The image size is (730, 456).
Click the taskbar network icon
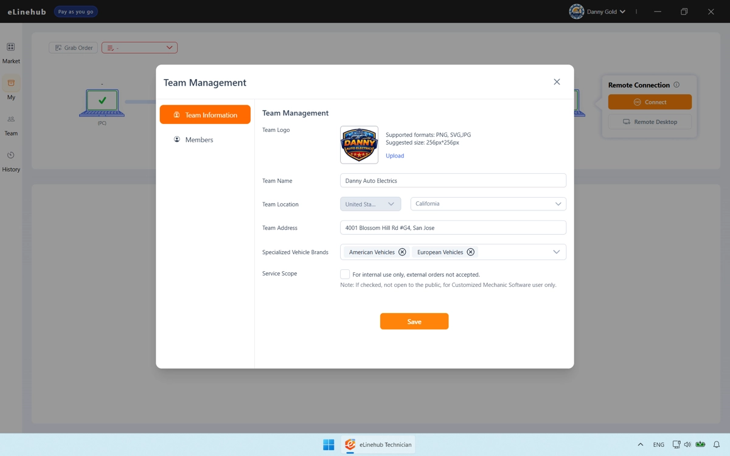tap(676, 444)
